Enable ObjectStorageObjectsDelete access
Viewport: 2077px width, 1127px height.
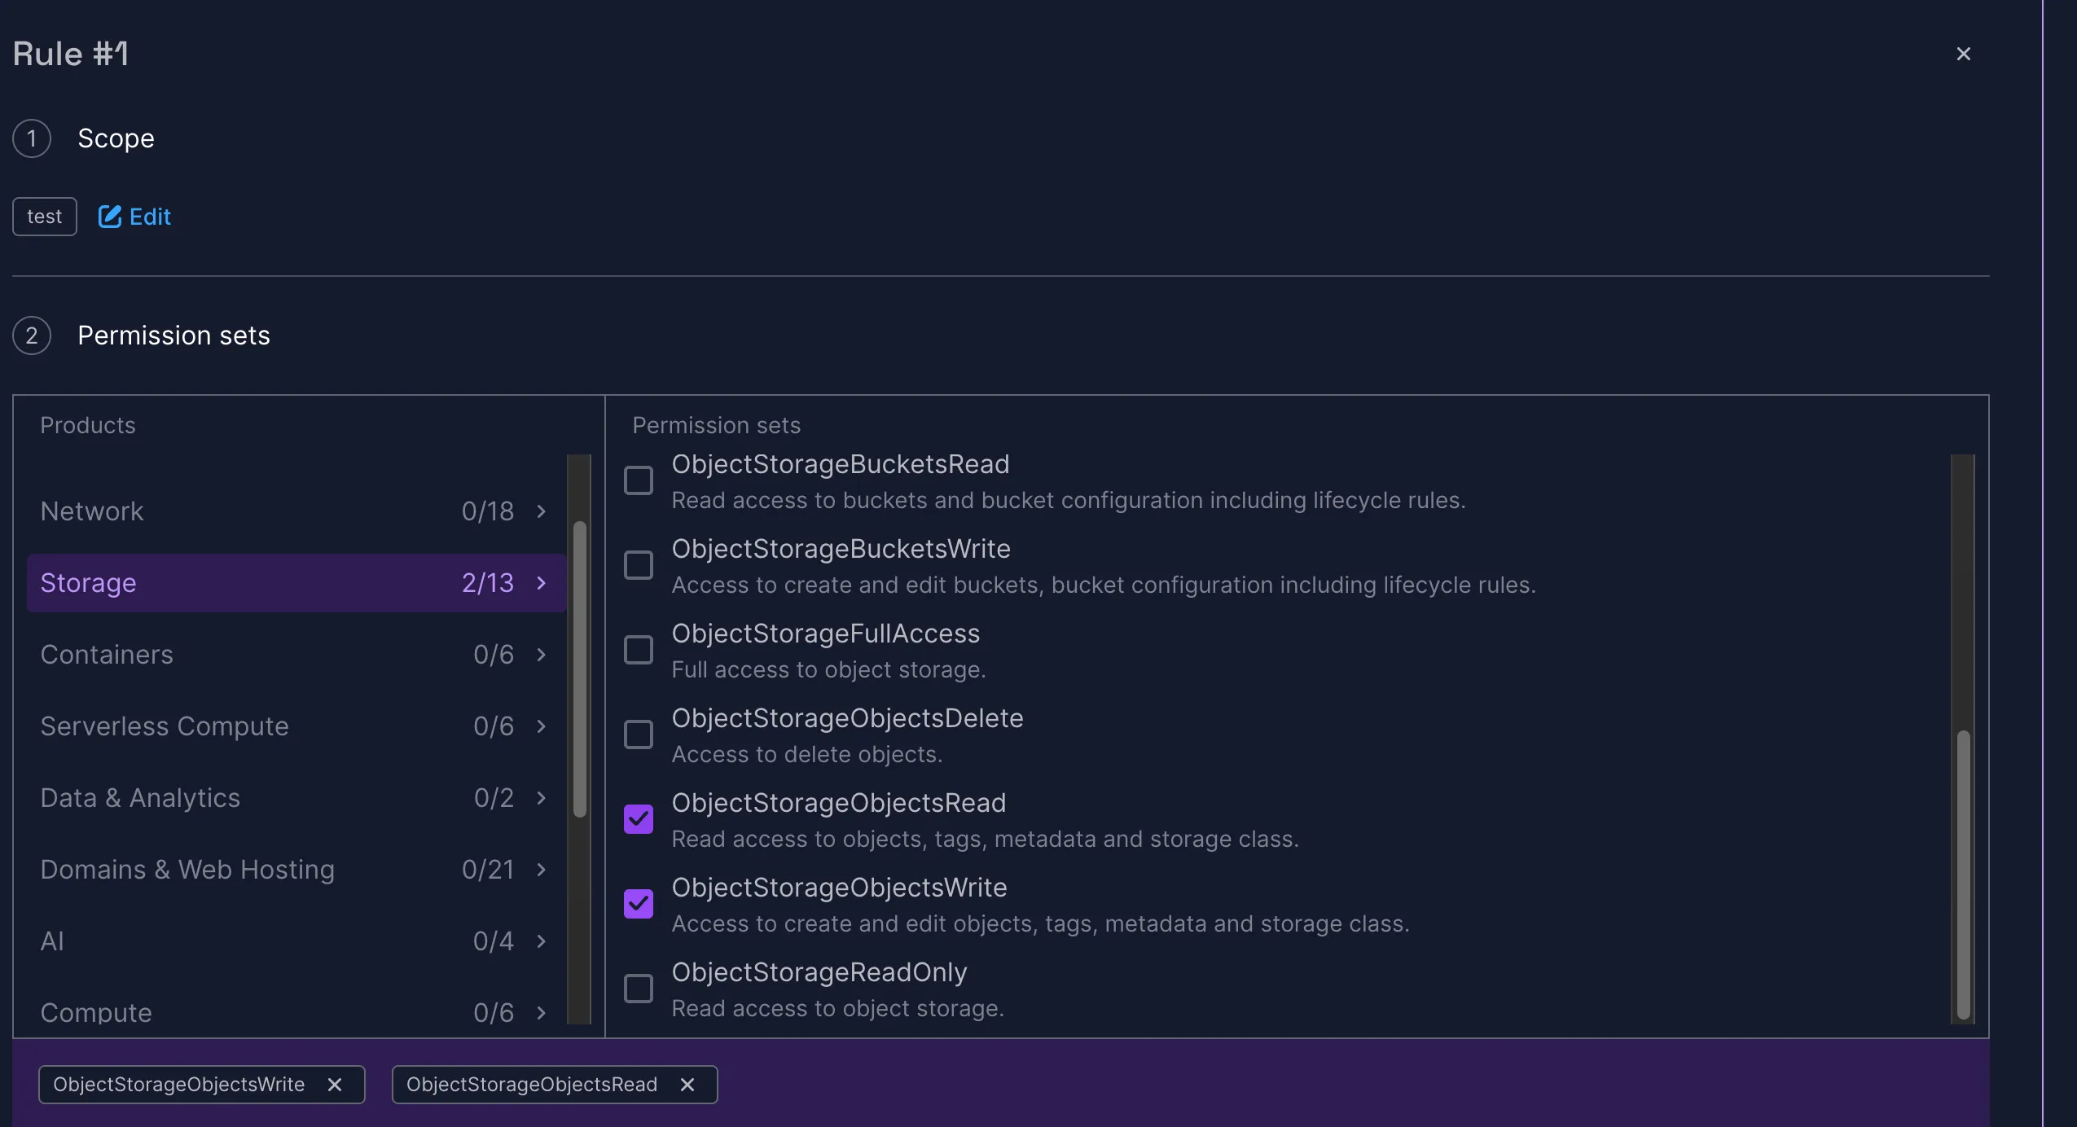click(638, 735)
